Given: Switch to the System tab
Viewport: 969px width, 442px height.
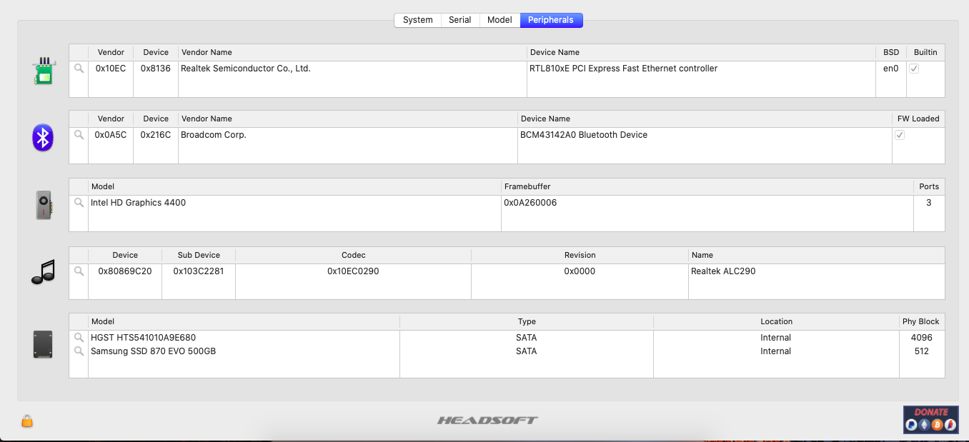Looking at the screenshot, I should [x=418, y=20].
